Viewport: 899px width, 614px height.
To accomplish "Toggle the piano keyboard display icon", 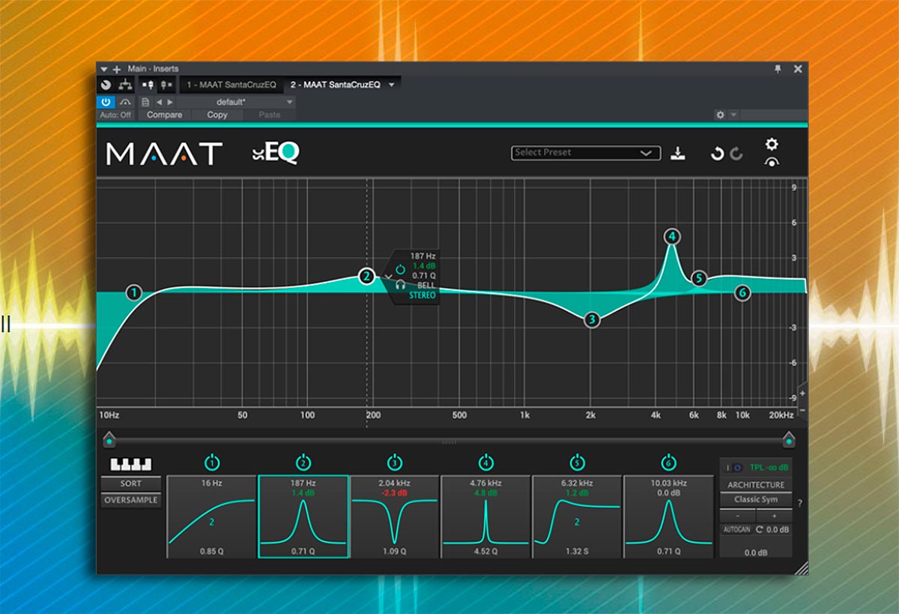I will pyautogui.click(x=131, y=464).
